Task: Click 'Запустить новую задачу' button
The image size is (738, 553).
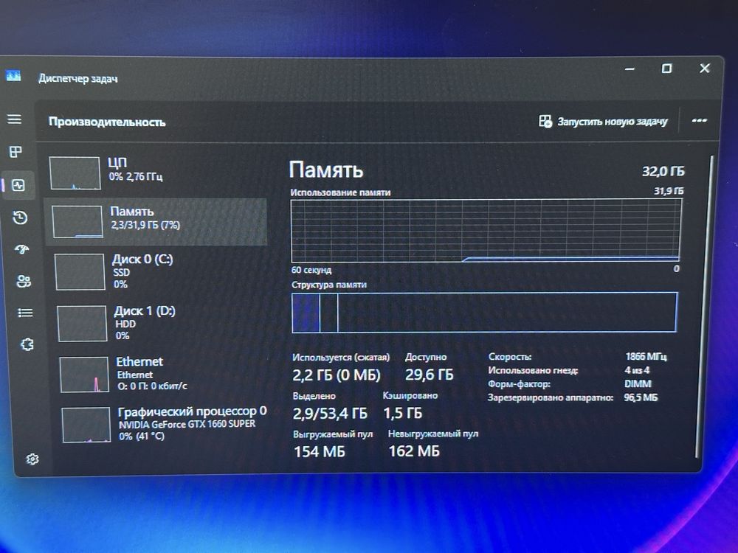Action: point(603,122)
